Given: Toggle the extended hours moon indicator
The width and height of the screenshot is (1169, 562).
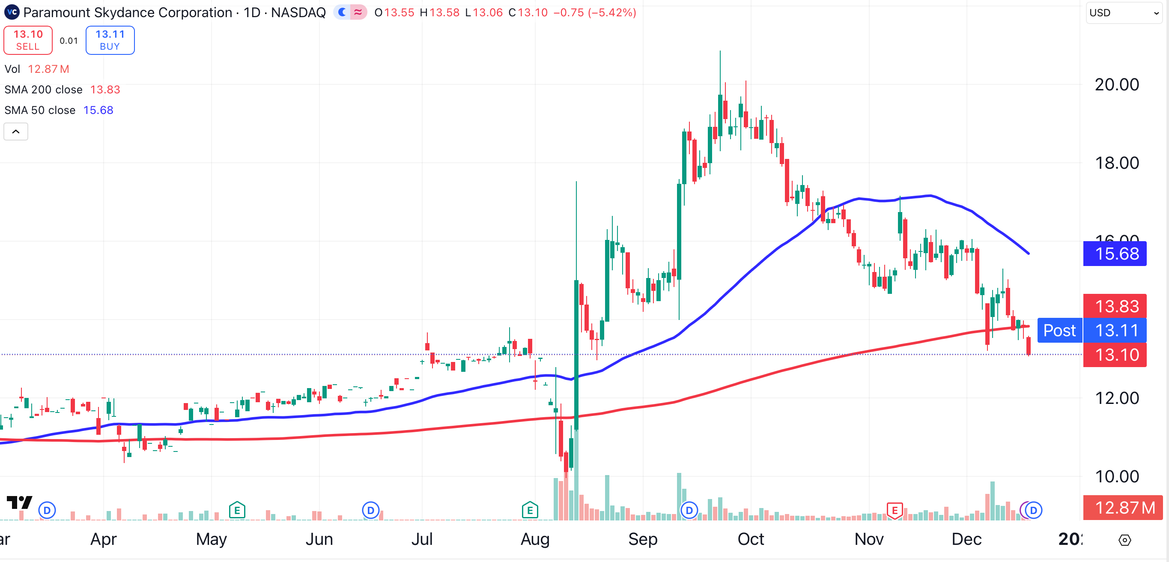Looking at the screenshot, I should [x=342, y=12].
